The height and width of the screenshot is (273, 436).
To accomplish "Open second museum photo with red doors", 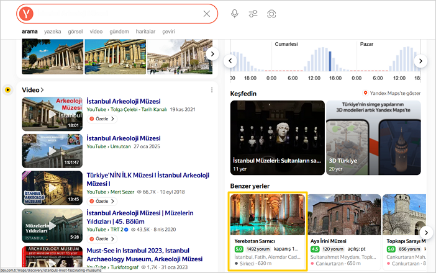I will (x=115, y=56).
